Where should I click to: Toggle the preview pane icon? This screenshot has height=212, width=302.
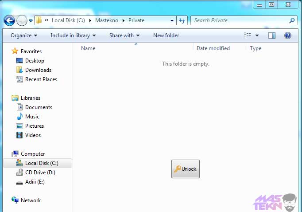pyautogui.click(x=272, y=35)
